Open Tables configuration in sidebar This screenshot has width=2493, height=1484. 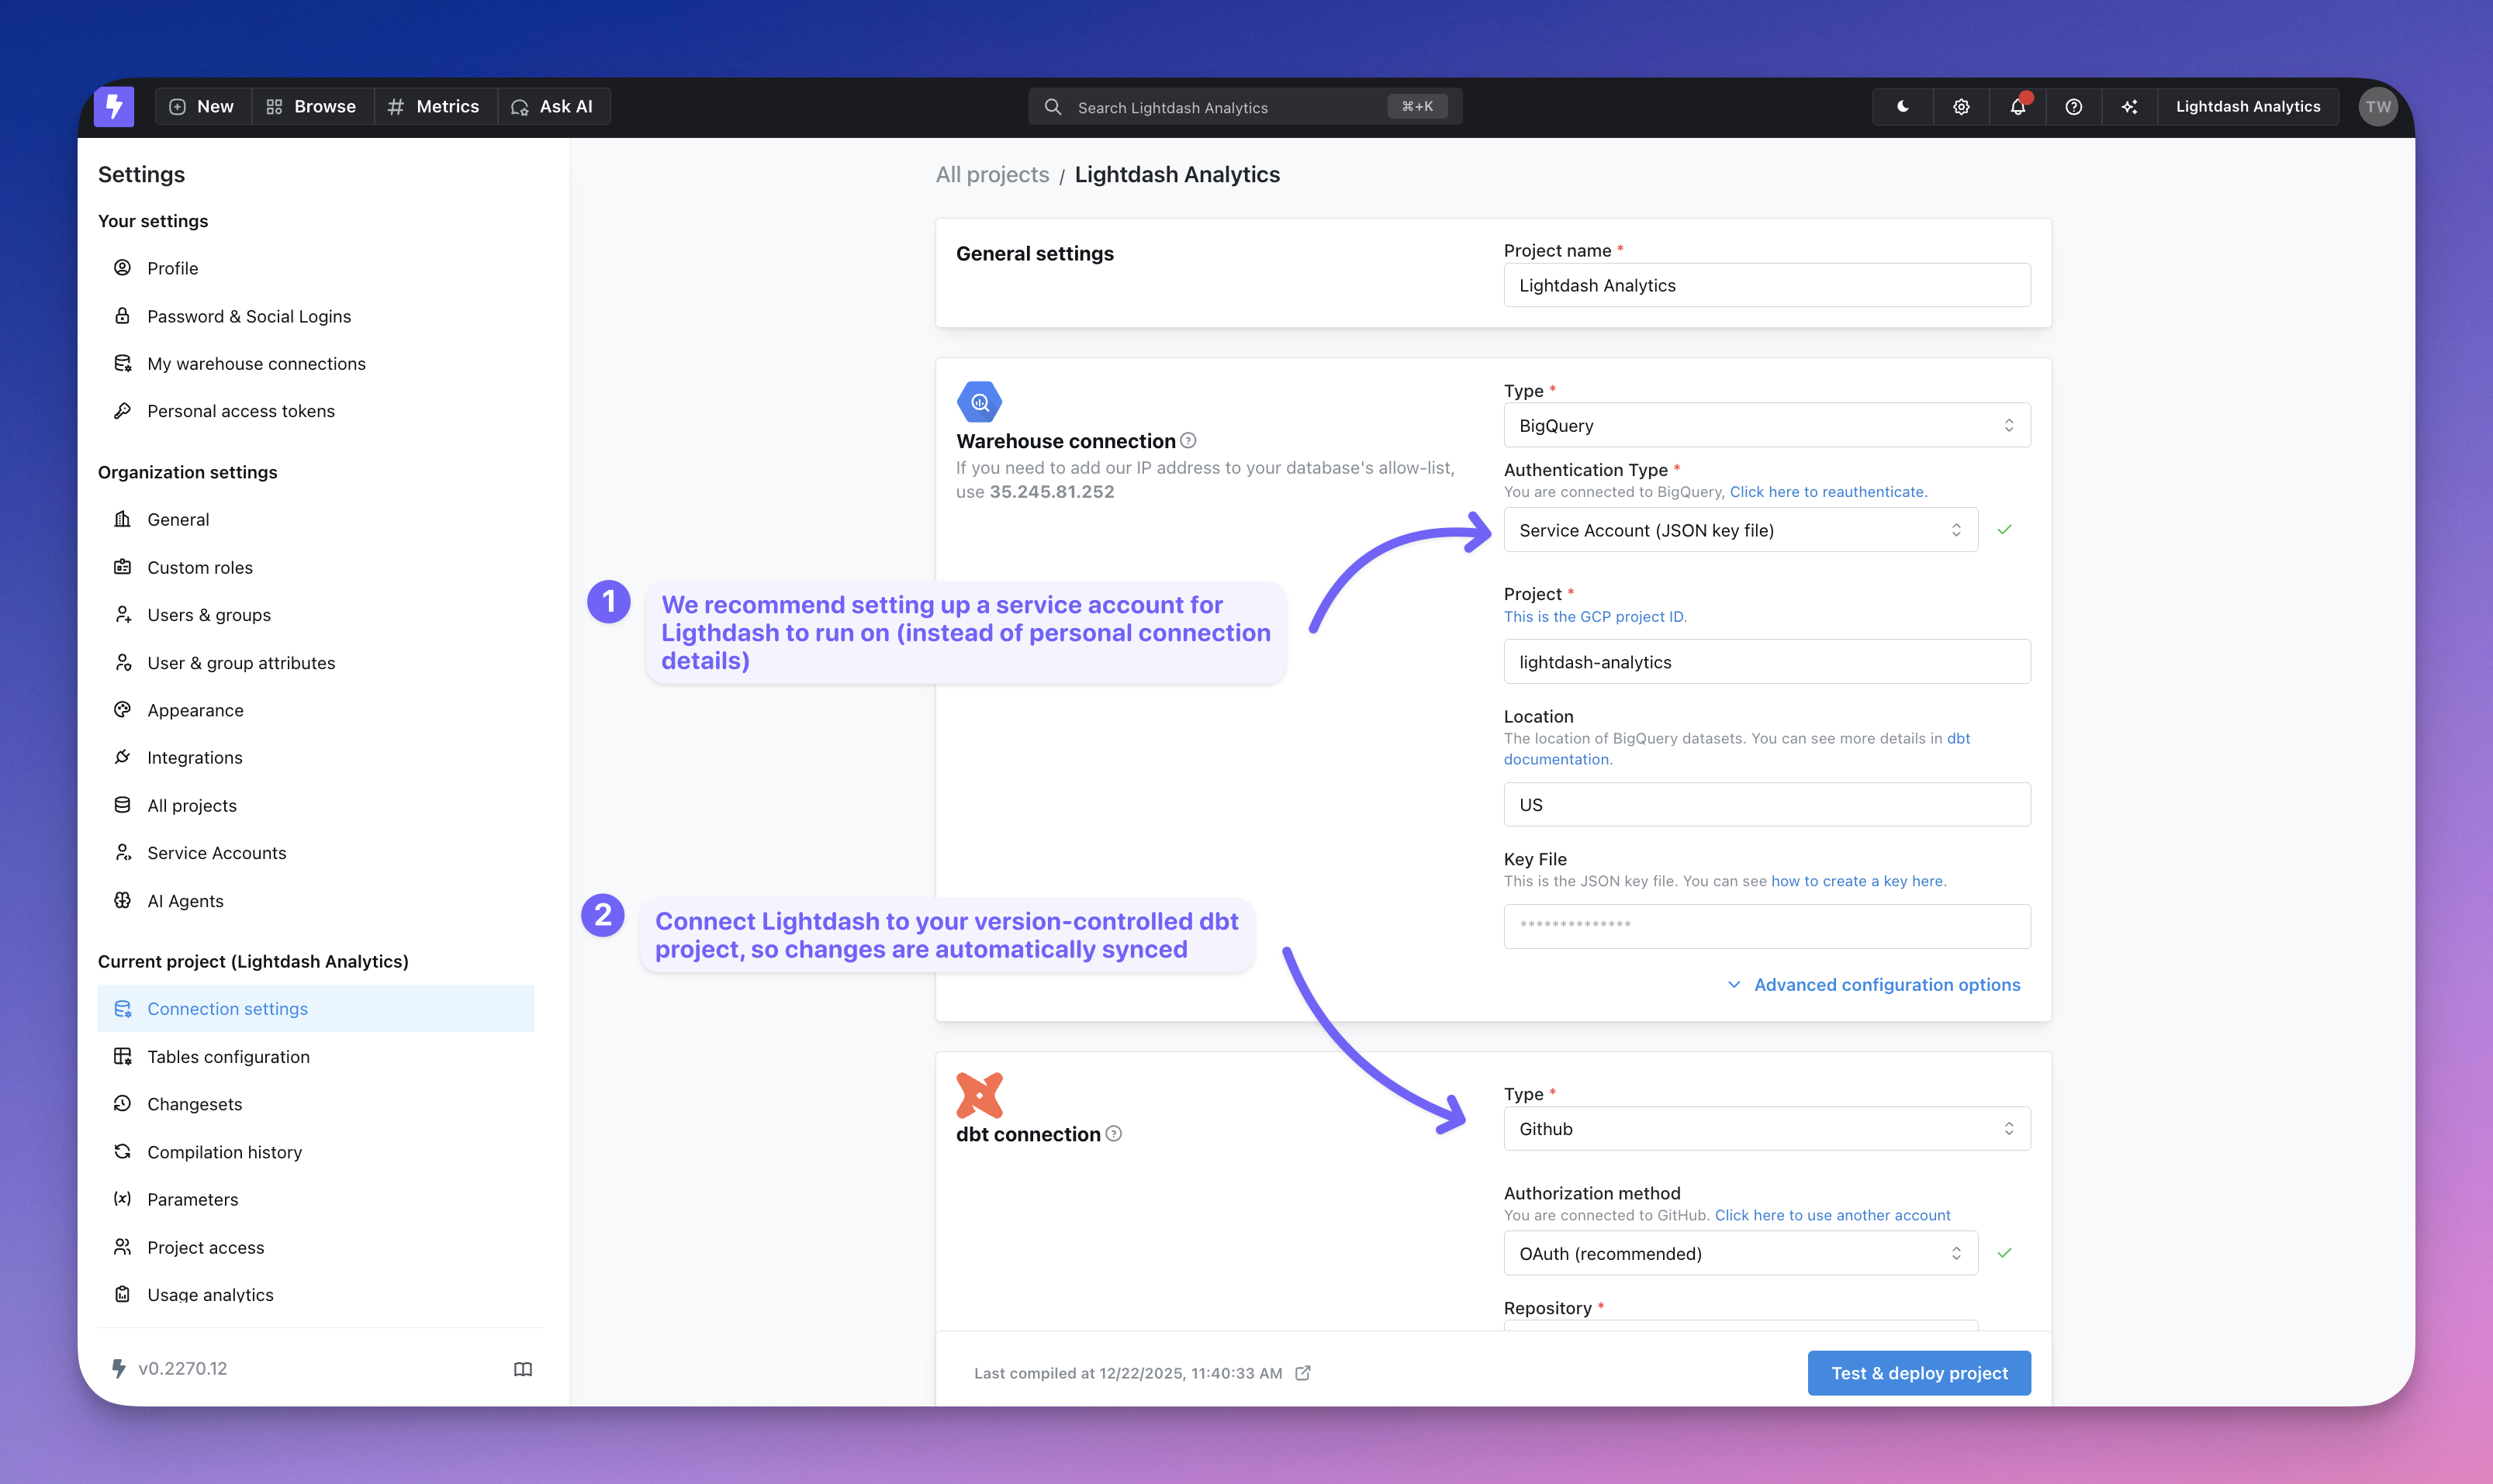228,1056
